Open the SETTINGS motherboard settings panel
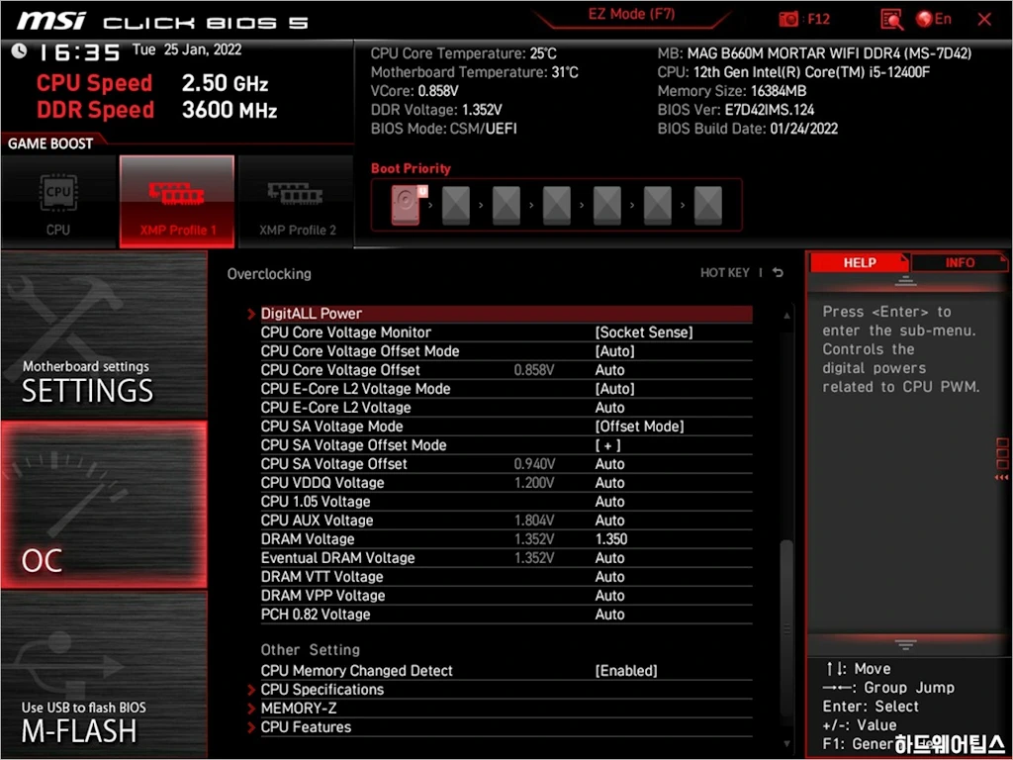The height and width of the screenshot is (760, 1013). point(104,334)
